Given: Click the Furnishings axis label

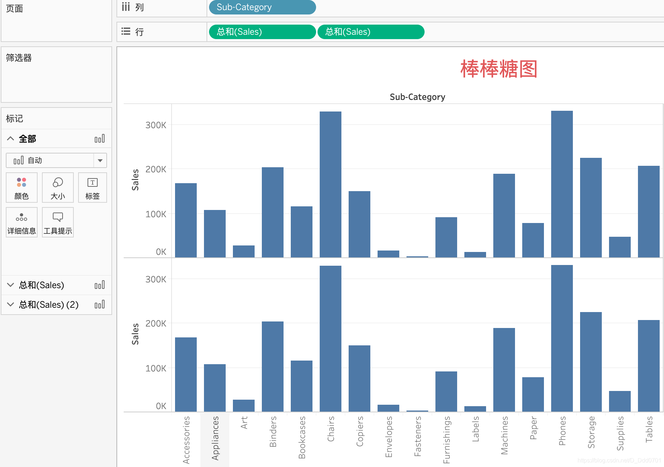Looking at the screenshot, I should [x=447, y=440].
